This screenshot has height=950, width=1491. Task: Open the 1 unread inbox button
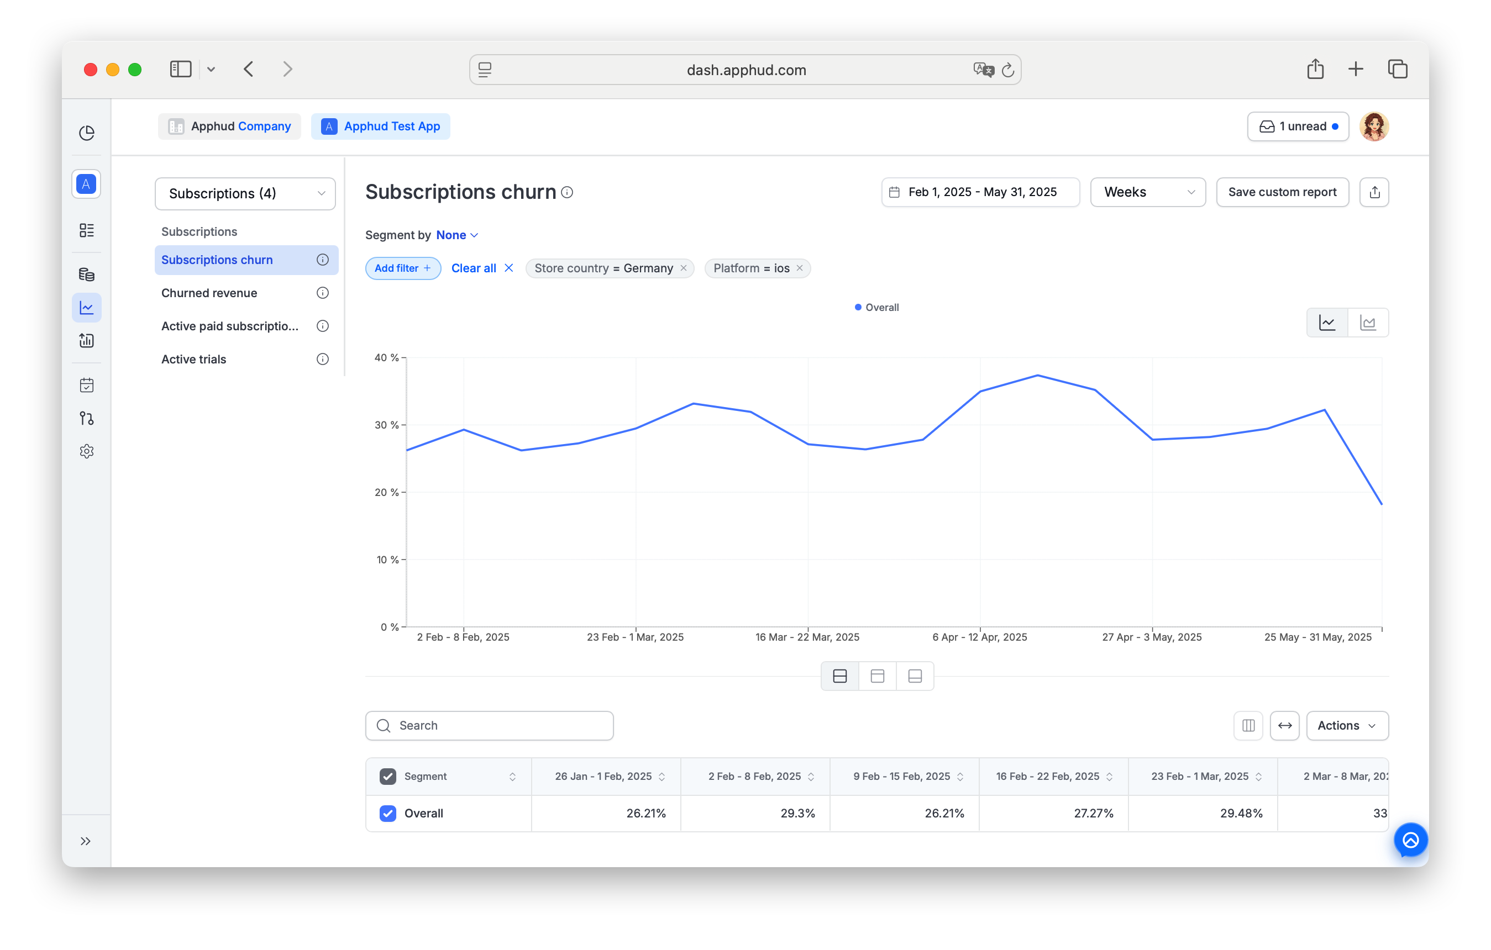tap(1298, 126)
